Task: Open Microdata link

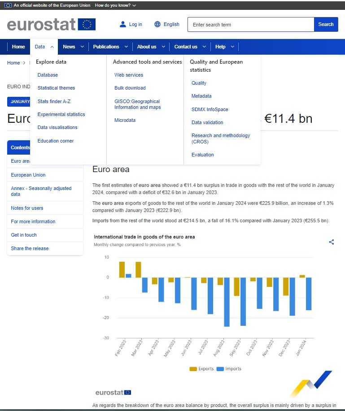Action: click(125, 120)
